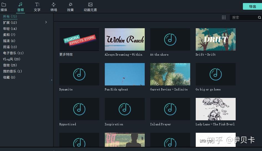Open the 效果 effects tab
Screen dimensions: 262x151
70,7
